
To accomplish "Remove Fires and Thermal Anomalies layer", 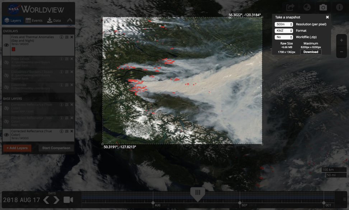I will tap(72, 37).
